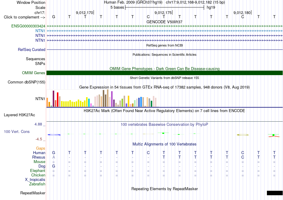The image size is (283, 200).
Task: Click the light blue NTN1 transcript line
Action: tap(165, 31)
